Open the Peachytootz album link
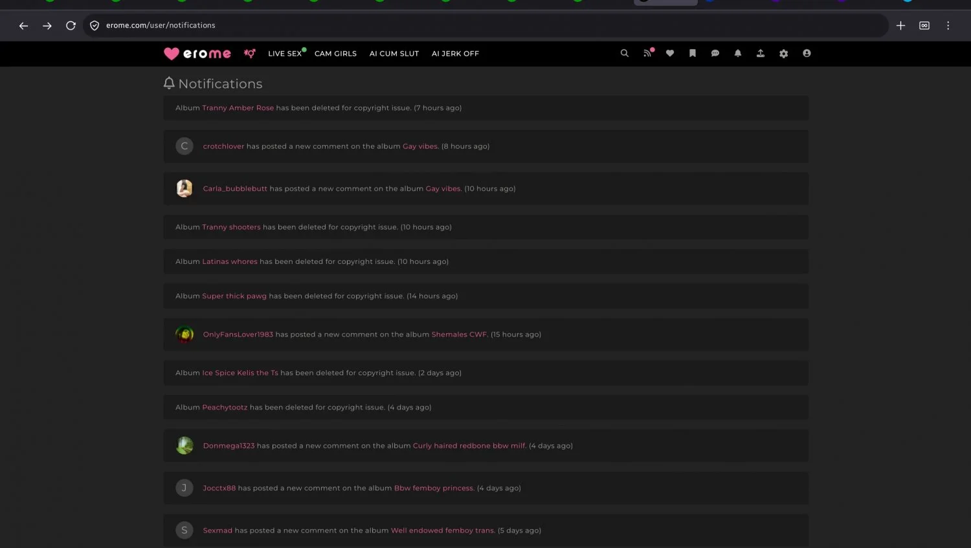971x548 pixels. 225,408
